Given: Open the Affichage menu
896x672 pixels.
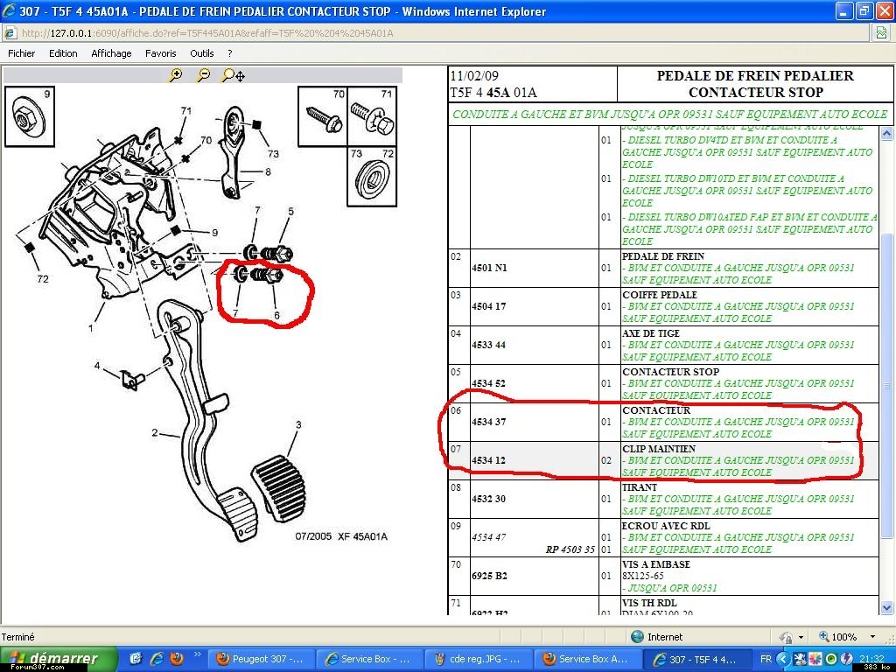Looking at the screenshot, I should coord(111,53).
